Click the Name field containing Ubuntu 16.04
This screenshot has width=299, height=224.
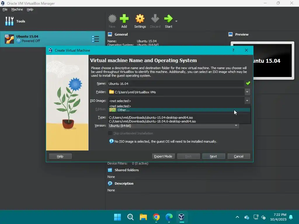pyautogui.click(x=176, y=84)
